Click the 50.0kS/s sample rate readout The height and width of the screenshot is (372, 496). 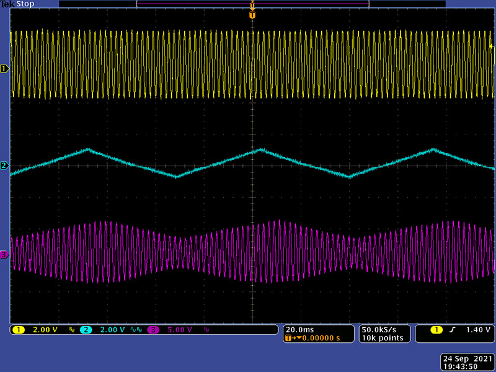pyautogui.click(x=379, y=329)
